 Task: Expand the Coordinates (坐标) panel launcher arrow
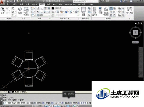(50, 19)
